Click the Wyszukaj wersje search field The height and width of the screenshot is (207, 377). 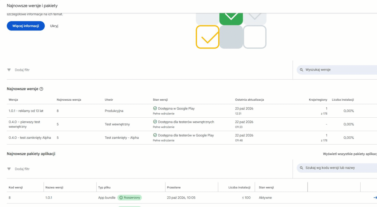click(x=337, y=70)
